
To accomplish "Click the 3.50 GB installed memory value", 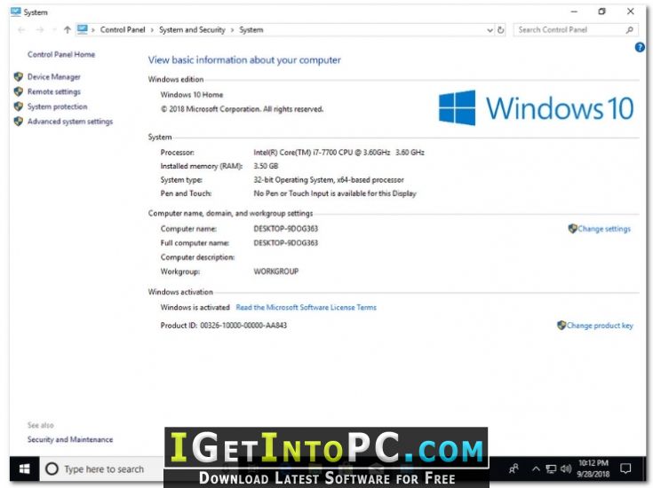I will click(x=266, y=166).
